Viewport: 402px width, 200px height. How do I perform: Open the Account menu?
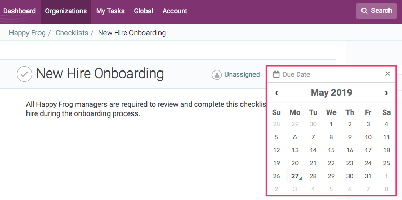(x=175, y=11)
